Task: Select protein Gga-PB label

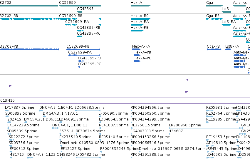Action: 213,46
